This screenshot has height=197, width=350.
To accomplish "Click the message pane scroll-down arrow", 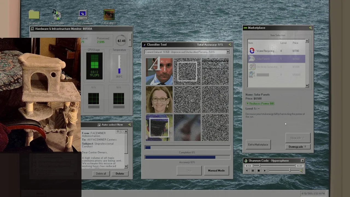I will click(126, 166).
